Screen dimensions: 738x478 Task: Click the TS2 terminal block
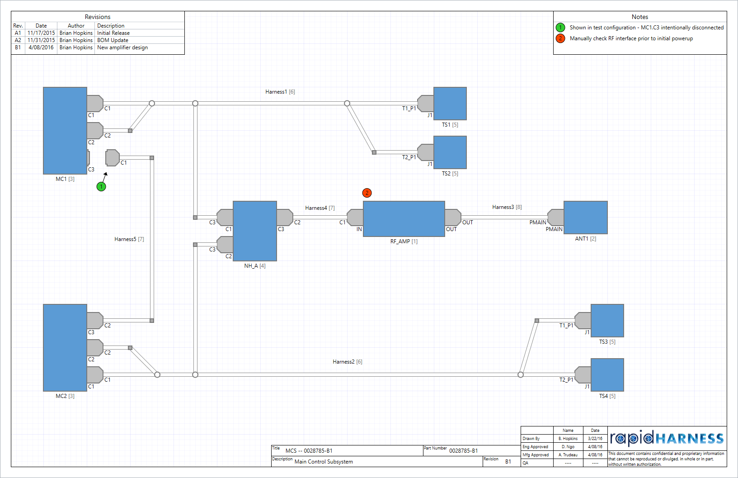point(450,152)
